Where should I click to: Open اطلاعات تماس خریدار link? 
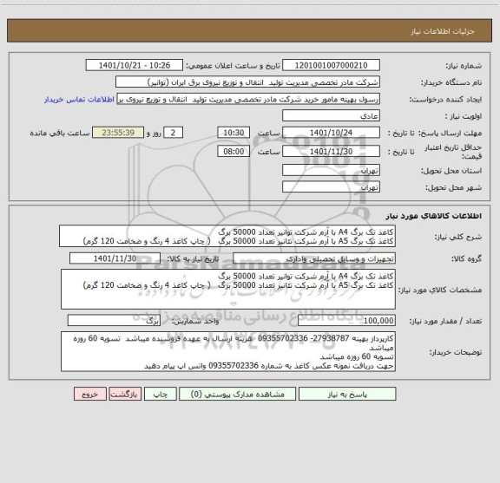tap(79, 100)
